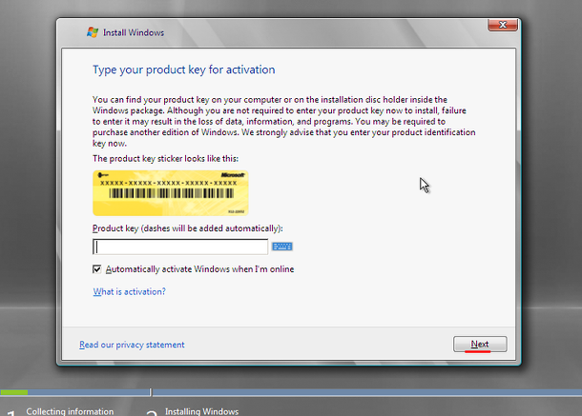Click the Installing Windows step label
Screen dimensions: 582x416
click(201, 411)
